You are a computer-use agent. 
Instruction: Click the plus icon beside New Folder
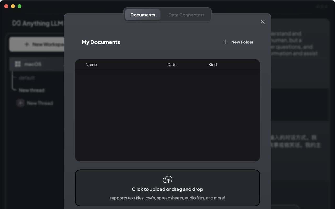pyautogui.click(x=226, y=42)
